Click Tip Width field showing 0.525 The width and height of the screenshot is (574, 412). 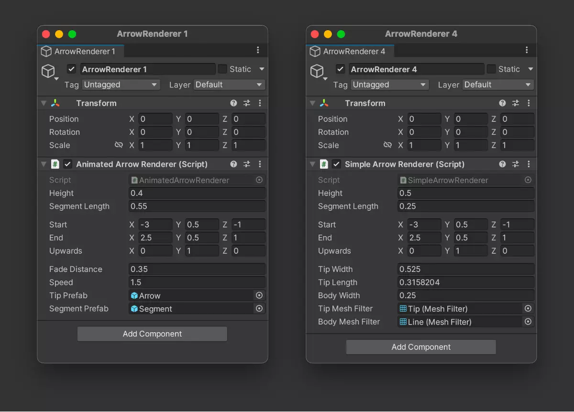[466, 269]
